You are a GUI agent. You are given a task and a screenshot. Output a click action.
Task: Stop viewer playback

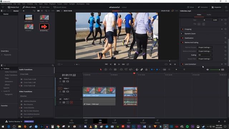115,64
